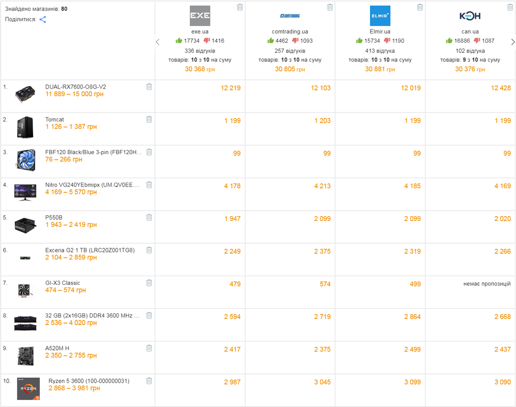Remove exe.ua store column with trash icon
Image resolution: width=516 pixels, height=407 pixels.
(x=240, y=7)
